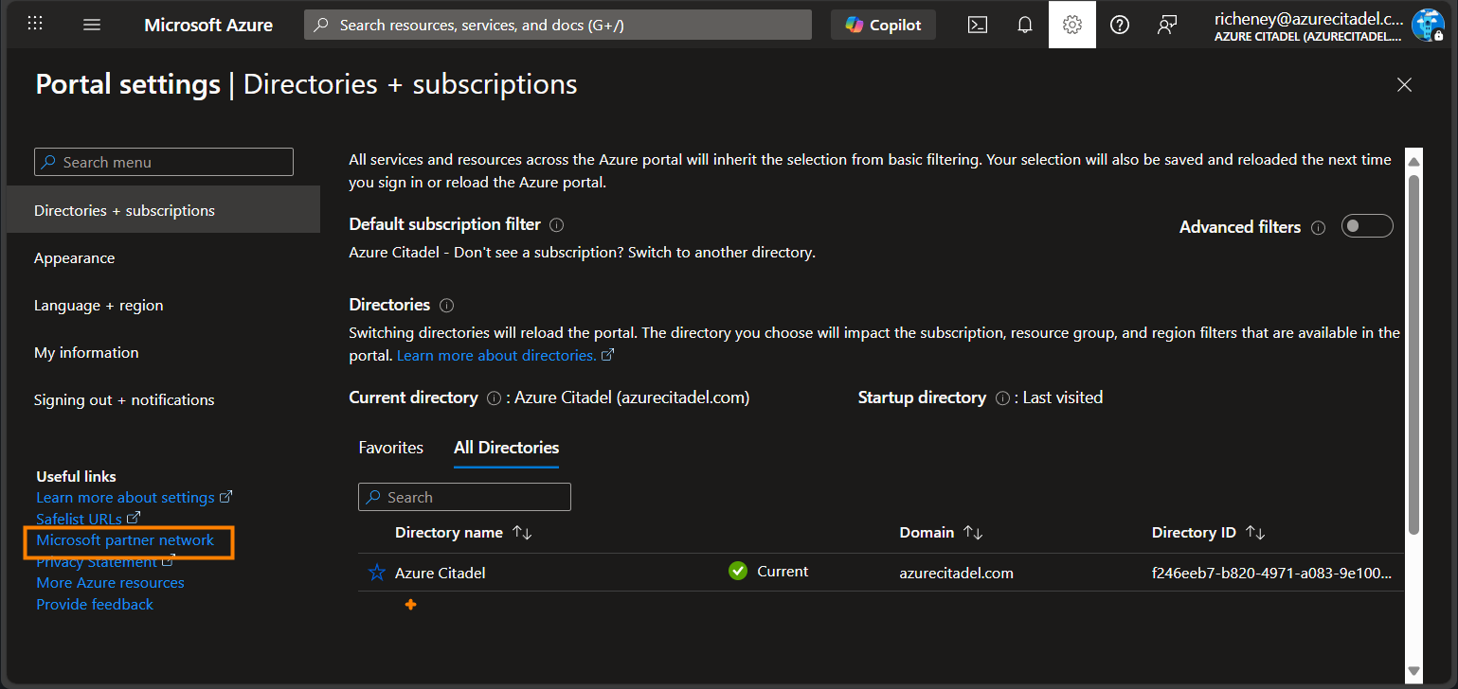The height and width of the screenshot is (689, 1458).
Task: Open the Cloud Shell terminal
Action: pyautogui.click(x=977, y=24)
